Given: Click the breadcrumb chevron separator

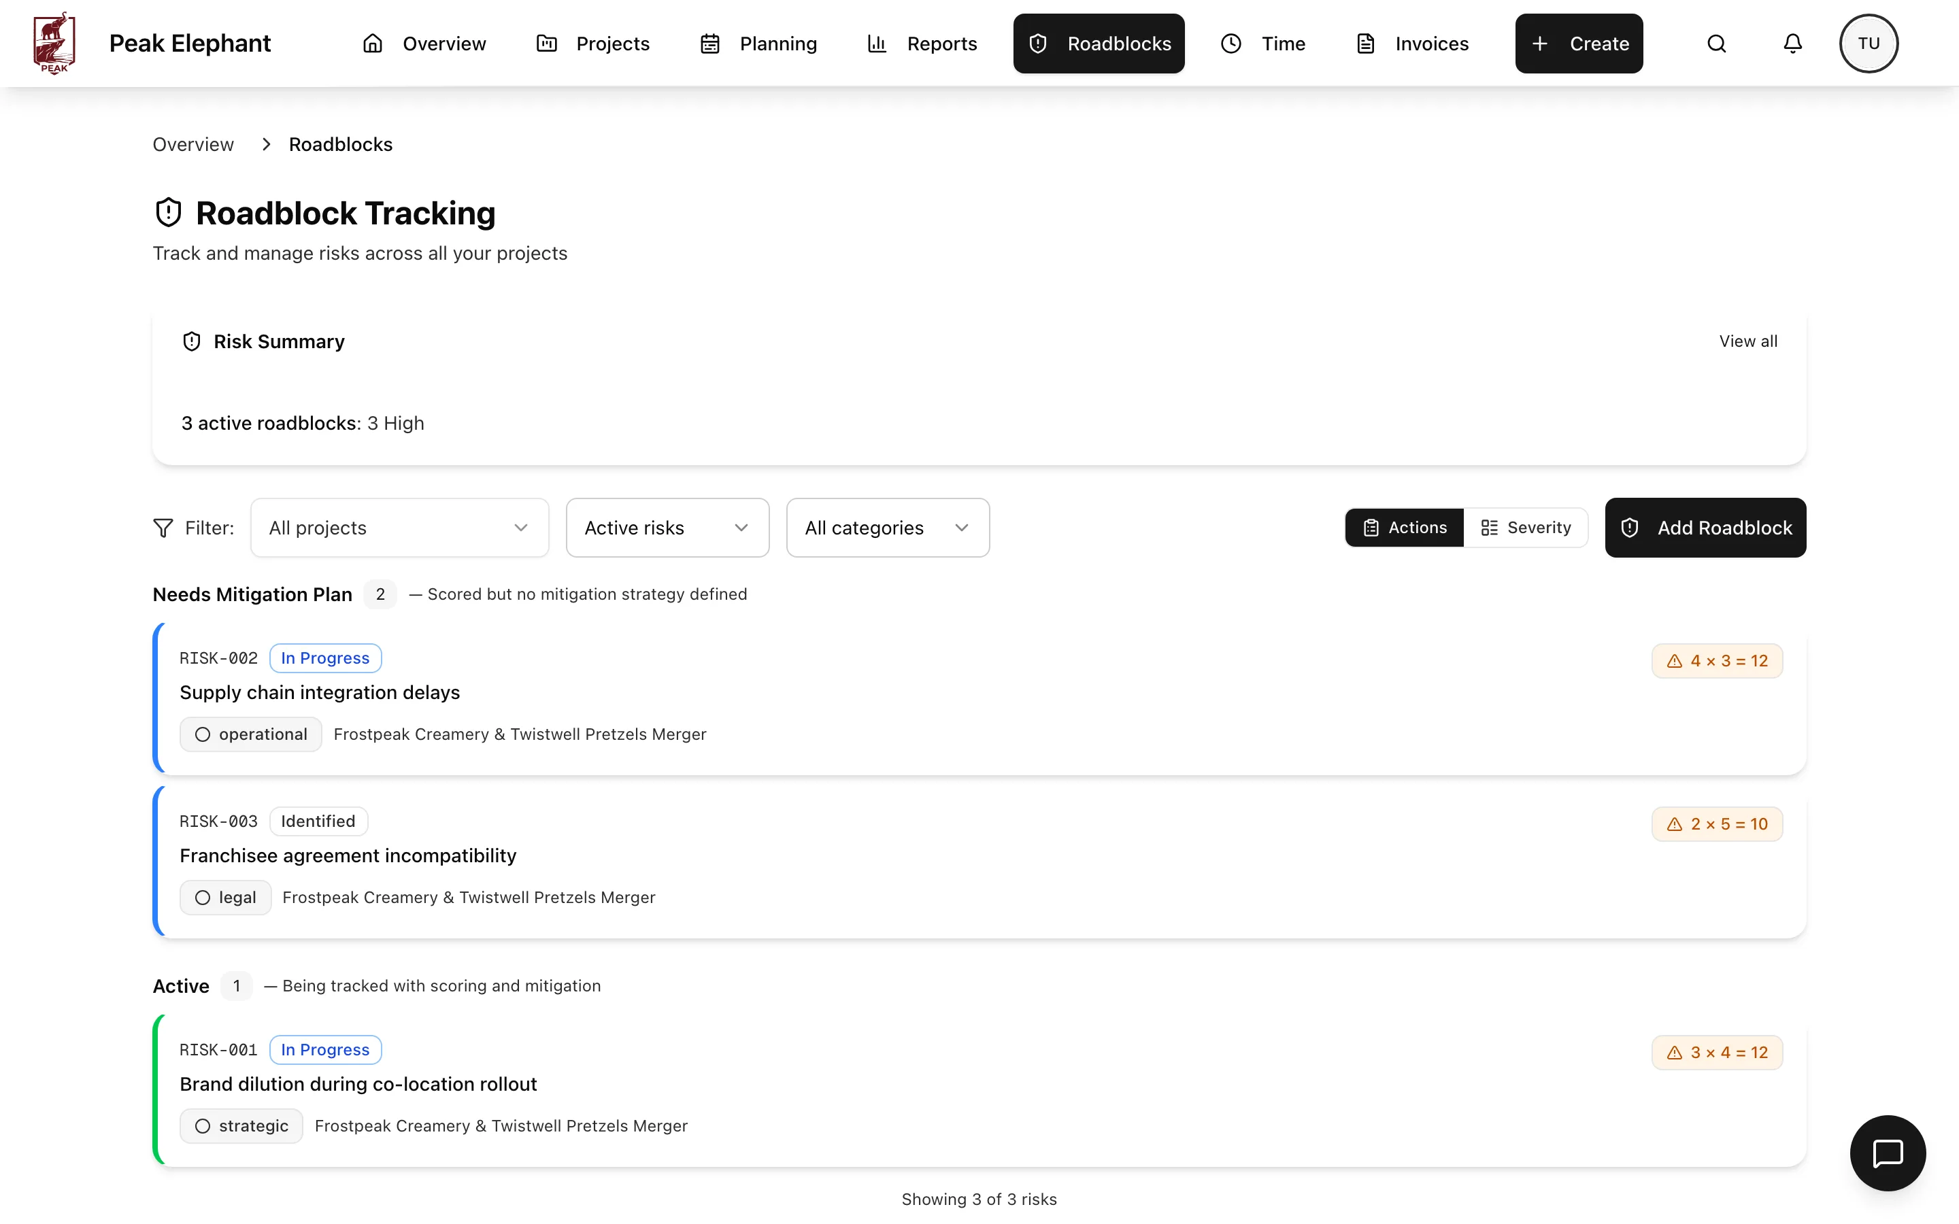Looking at the screenshot, I should pos(265,144).
